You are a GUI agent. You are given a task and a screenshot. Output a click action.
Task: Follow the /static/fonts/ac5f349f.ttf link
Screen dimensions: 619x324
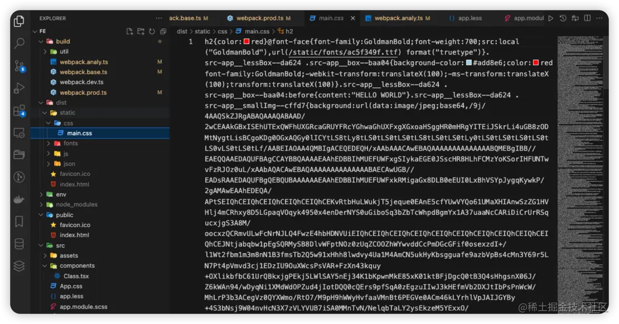(x=344, y=52)
